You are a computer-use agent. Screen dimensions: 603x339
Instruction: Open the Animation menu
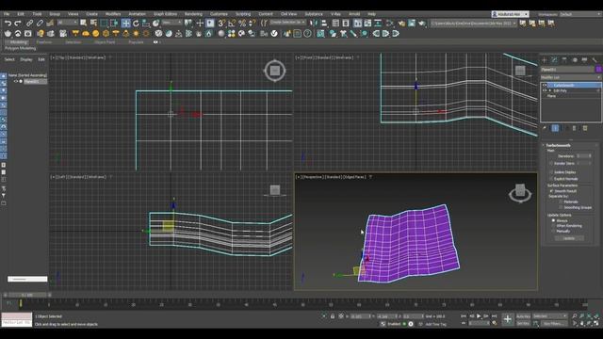pos(137,14)
